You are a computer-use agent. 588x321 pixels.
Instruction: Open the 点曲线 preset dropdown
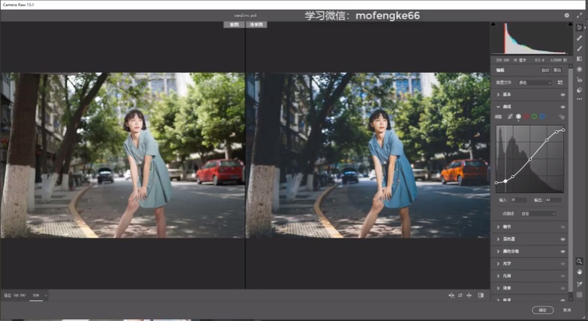click(x=538, y=214)
